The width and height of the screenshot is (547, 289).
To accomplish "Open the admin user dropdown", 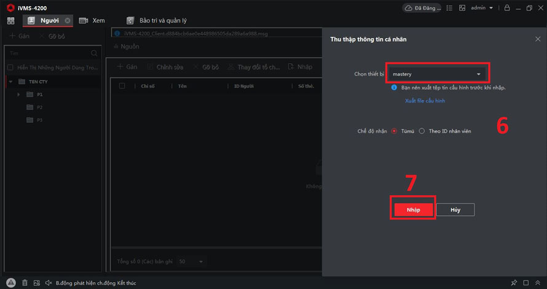I will (x=481, y=8).
